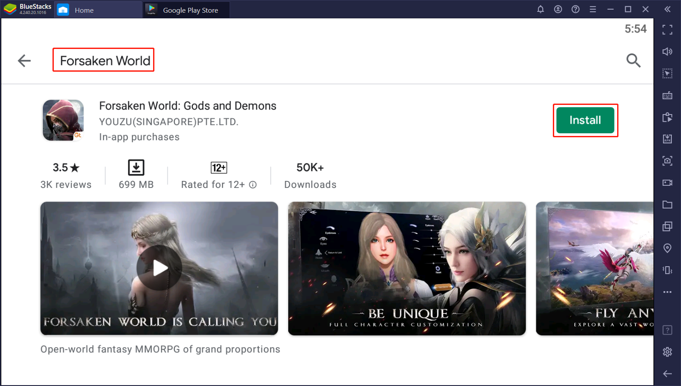Collapse the sidebar with double-chevron icon
Screen dimensions: 681x386
[x=667, y=9]
